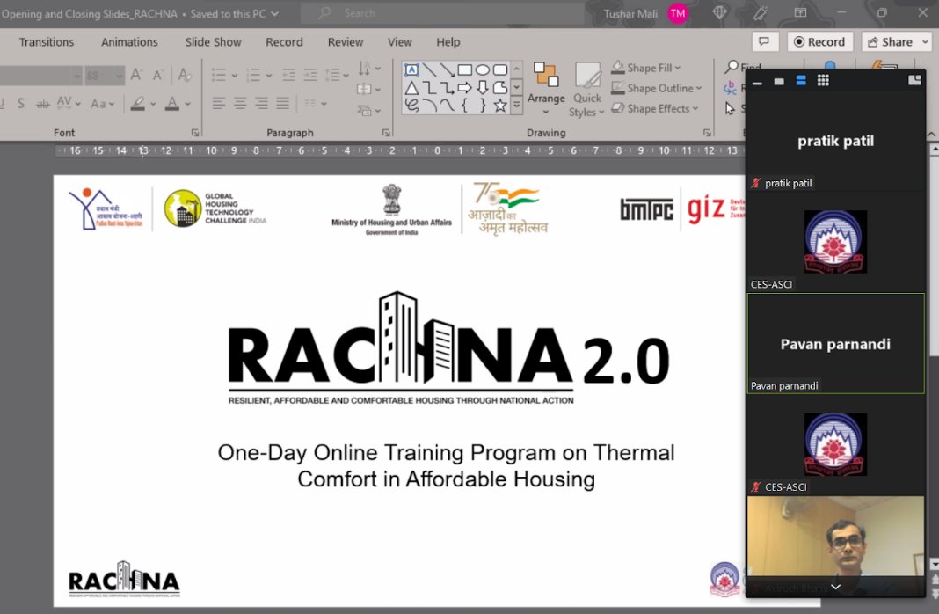939x614 pixels.
Task: Open the Shape Fill dropdown
Action: [646, 68]
